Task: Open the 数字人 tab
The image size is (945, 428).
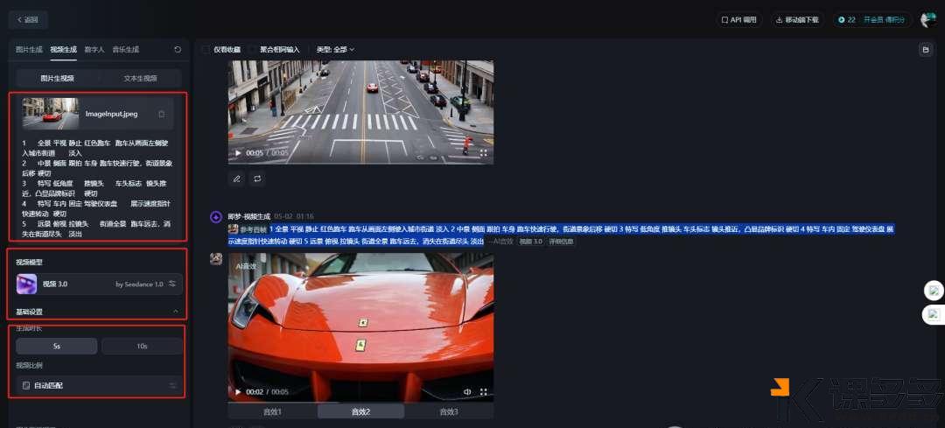Action: point(94,49)
